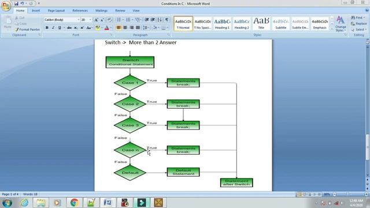This screenshot has width=370, height=208.
Task: Click the zoom slider in status bar
Action: pos(350,194)
